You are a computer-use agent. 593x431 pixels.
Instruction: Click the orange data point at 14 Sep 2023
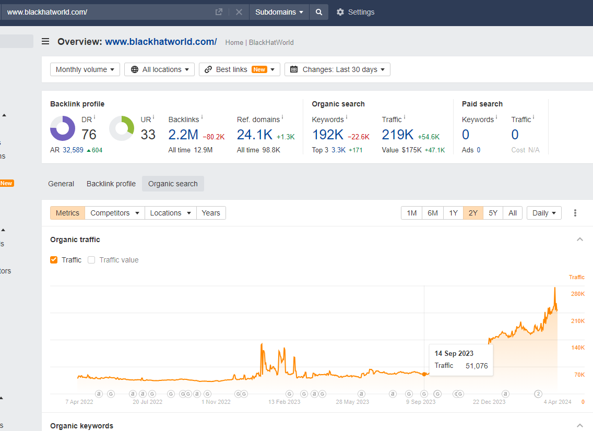424,374
